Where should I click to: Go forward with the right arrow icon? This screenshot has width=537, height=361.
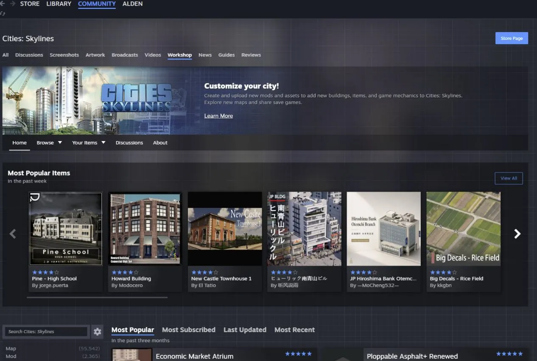pos(12,3)
